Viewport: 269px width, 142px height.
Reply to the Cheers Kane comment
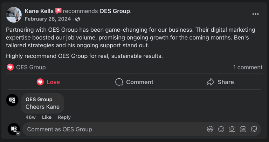click(x=64, y=117)
